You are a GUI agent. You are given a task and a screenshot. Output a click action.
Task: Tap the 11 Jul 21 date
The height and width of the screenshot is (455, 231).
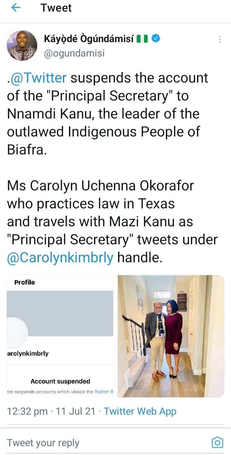coord(75,411)
